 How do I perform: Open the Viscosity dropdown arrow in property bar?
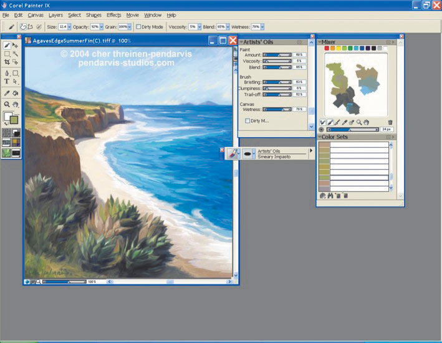coord(199,27)
